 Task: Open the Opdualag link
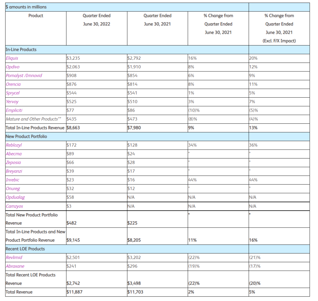[15, 197]
